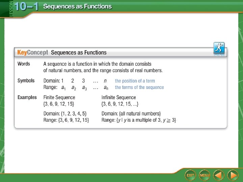Click 'the terms of the sequence' text
This screenshot has height=182, width=243.
click(x=139, y=87)
